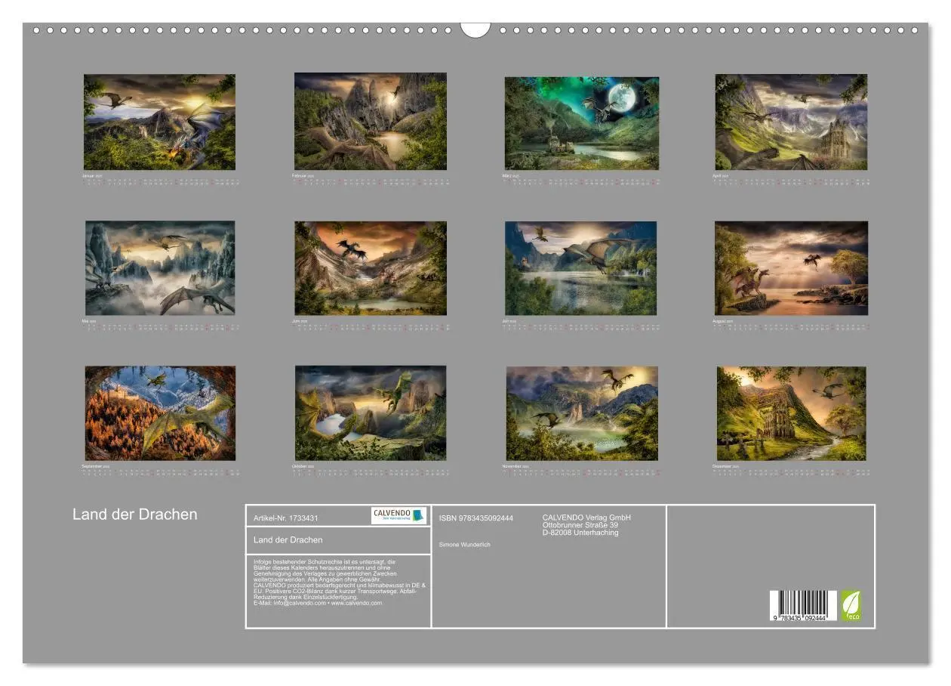Open the Dezember ruins thumbnail
The width and height of the screenshot is (951, 686).
point(791,413)
